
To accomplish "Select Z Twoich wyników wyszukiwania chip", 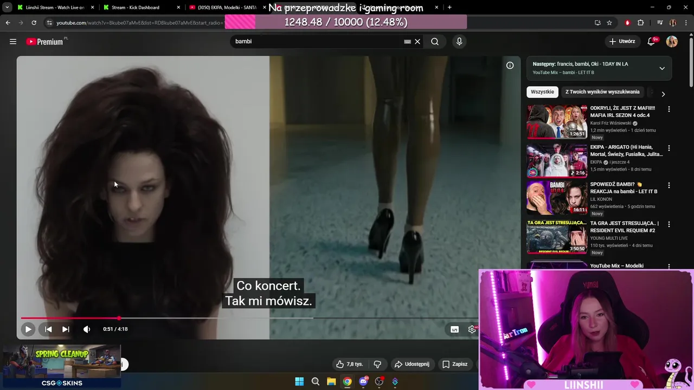I will [602, 92].
